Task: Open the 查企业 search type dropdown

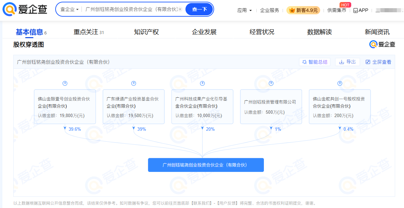Action: tap(69, 10)
